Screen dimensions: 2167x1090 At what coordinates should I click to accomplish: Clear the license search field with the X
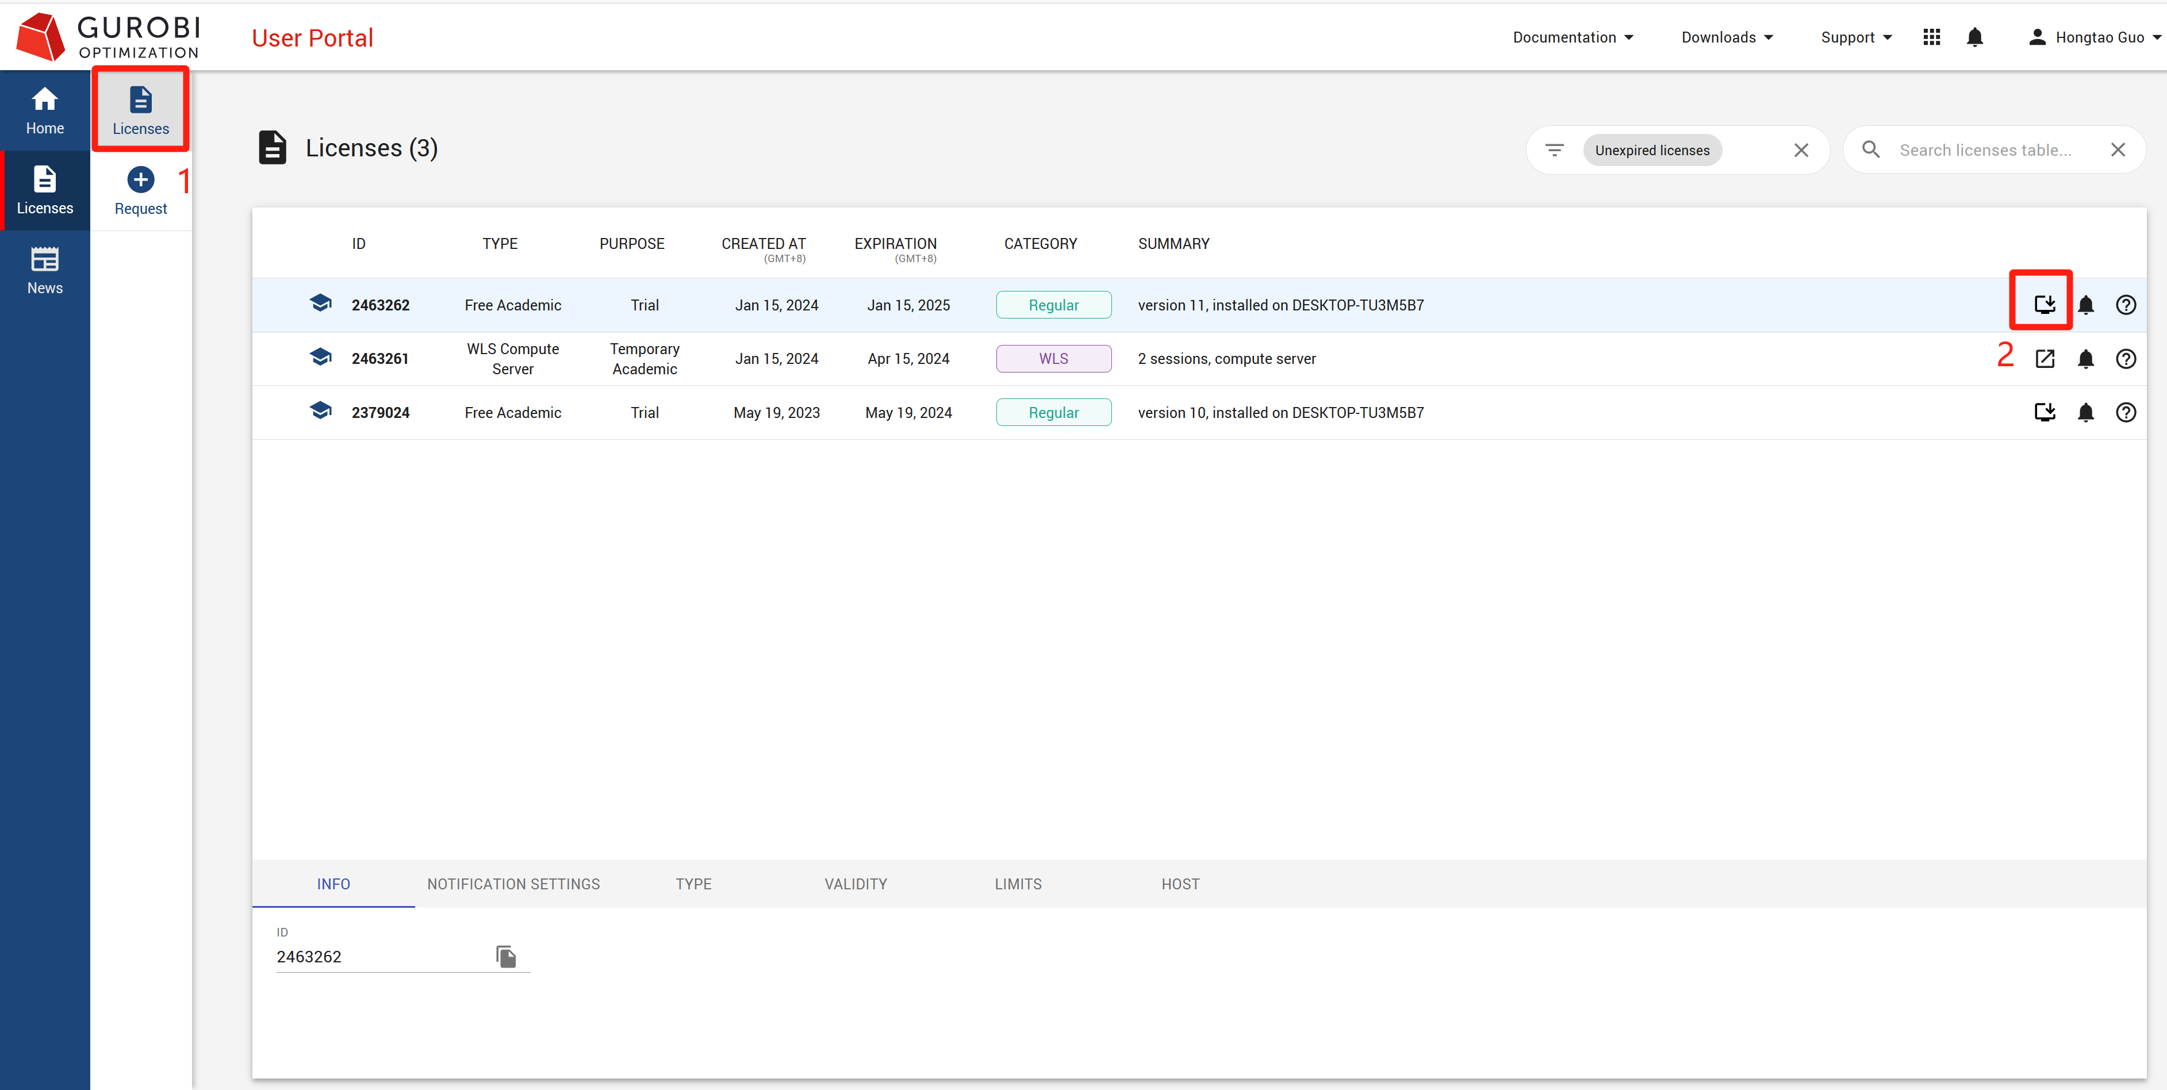[x=2118, y=149]
